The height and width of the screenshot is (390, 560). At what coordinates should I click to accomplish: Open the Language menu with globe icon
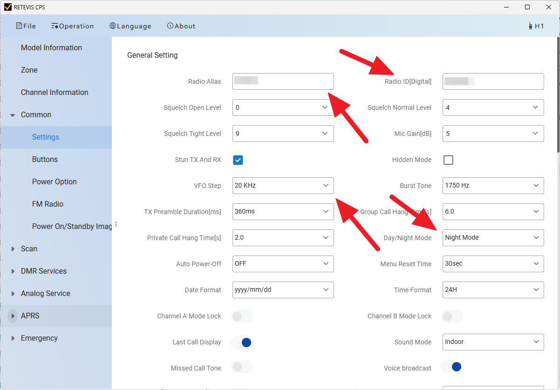coord(130,26)
